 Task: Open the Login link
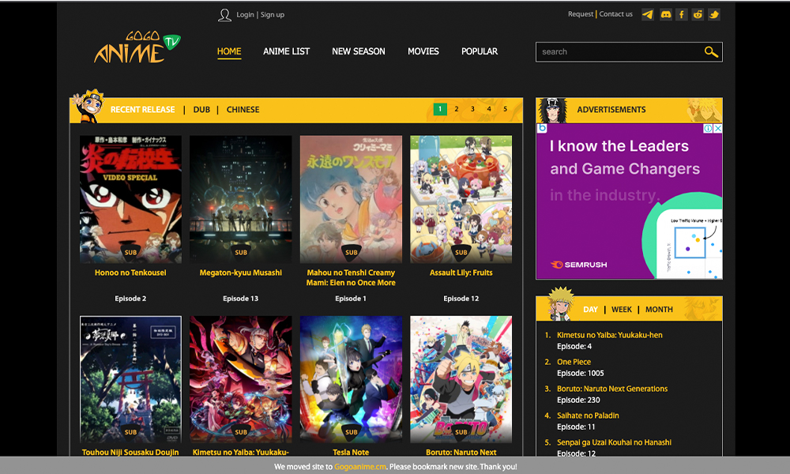(246, 15)
